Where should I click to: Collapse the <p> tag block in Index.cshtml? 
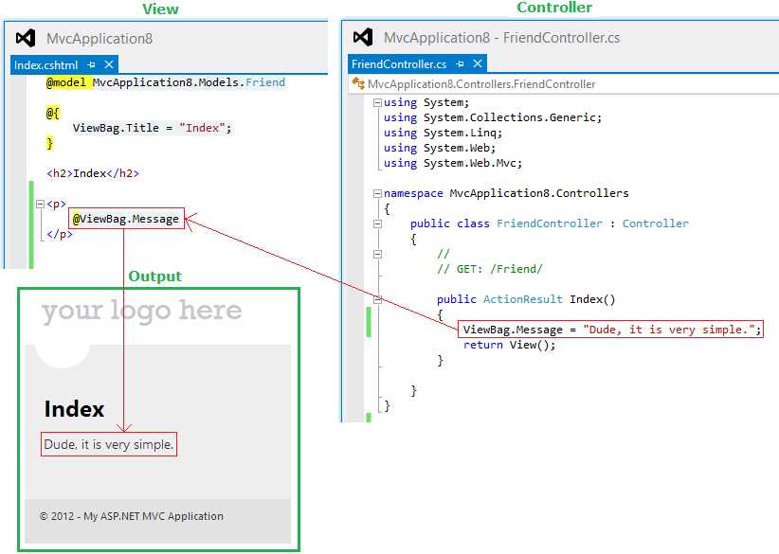point(40,204)
